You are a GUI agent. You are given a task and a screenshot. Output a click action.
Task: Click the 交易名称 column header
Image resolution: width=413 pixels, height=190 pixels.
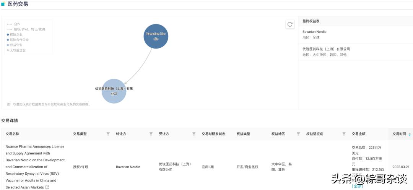pos(12,134)
